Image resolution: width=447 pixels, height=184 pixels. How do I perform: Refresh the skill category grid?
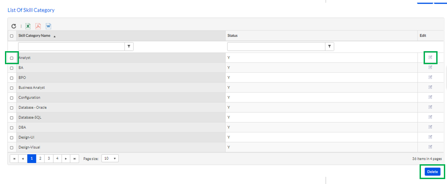click(x=13, y=26)
